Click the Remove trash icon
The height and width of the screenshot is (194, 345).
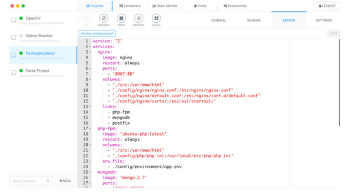[x=139, y=18]
